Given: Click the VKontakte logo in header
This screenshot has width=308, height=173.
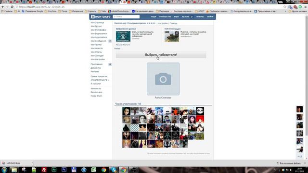Looking at the screenshot, I should [x=101, y=17].
